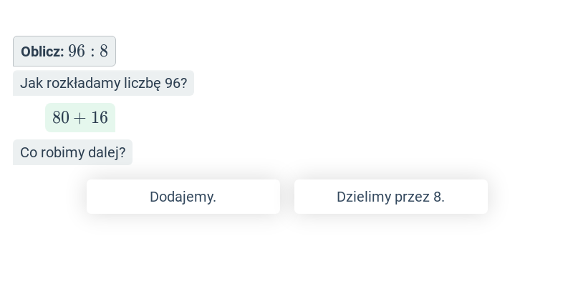
Task: Click the number 80 in the green bubble
Action: tap(61, 117)
